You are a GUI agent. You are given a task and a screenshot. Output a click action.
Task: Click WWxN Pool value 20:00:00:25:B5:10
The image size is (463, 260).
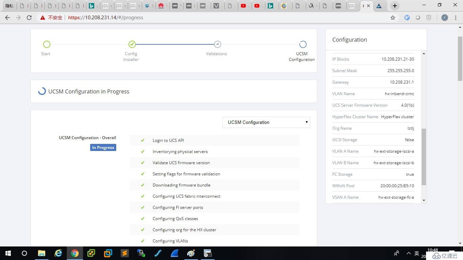click(397, 186)
